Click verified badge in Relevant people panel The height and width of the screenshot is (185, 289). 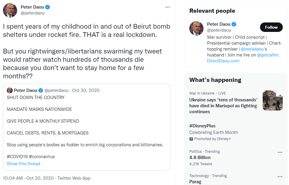pyautogui.click(x=234, y=24)
